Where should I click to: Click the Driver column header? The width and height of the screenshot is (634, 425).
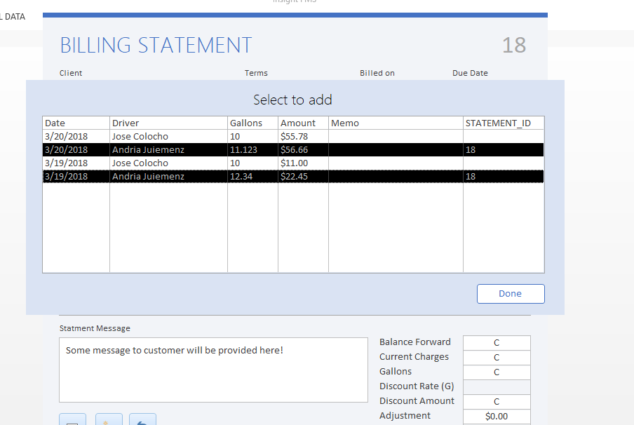[168, 123]
